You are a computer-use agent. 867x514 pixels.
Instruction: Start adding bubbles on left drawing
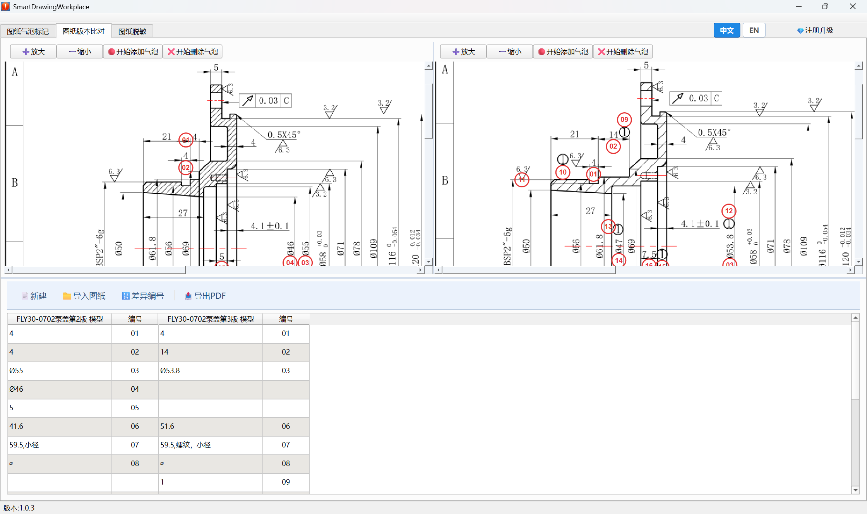tap(133, 51)
